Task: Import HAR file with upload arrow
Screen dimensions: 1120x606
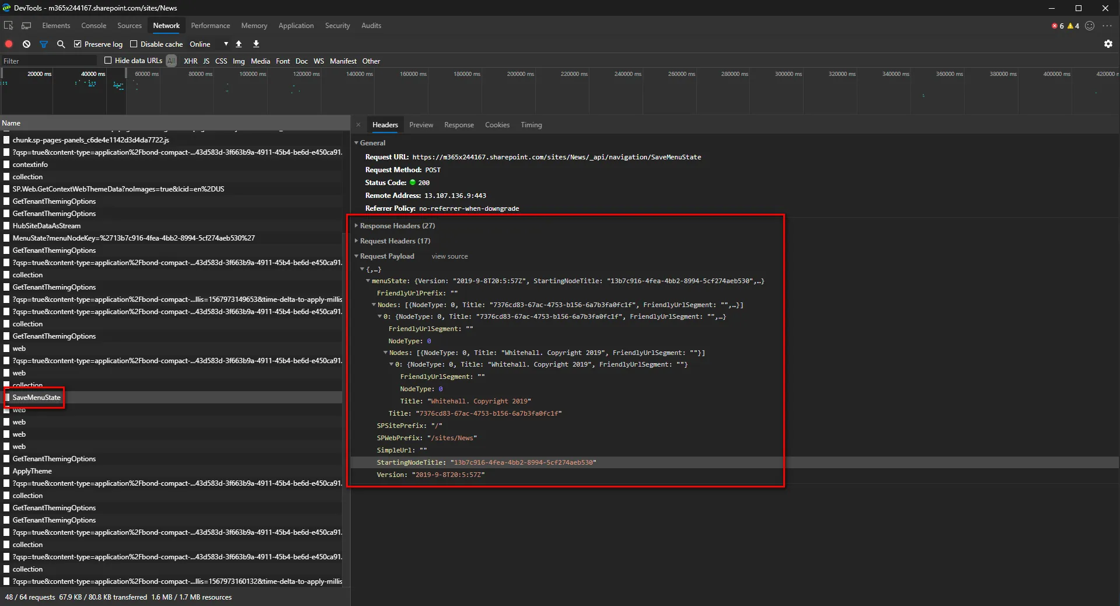Action: click(x=239, y=44)
